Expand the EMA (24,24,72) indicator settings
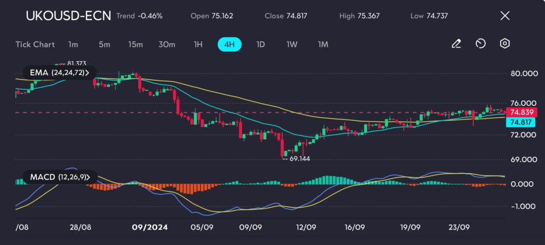 click(60, 72)
